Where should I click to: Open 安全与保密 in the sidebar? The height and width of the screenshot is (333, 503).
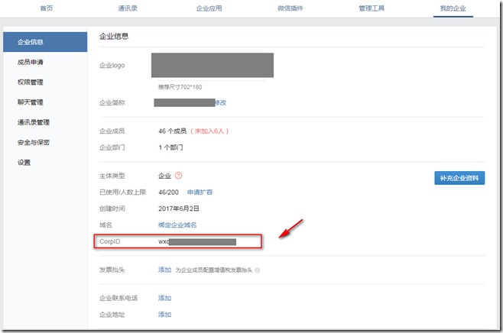tap(34, 142)
